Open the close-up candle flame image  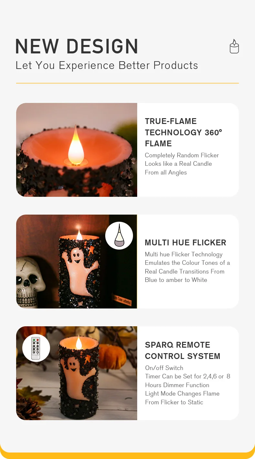[x=76, y=150]
